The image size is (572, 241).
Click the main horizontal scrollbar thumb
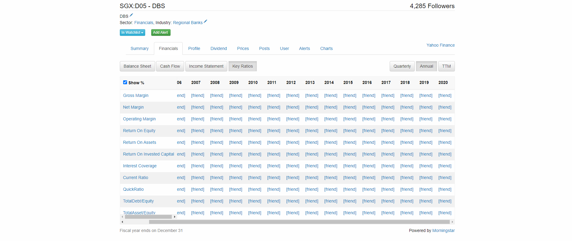tap(299, 222)
